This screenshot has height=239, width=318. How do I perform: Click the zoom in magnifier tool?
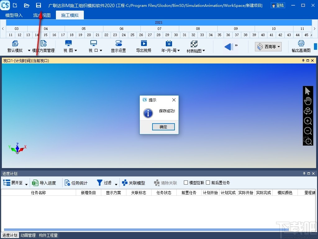click(x=308, y=121)
